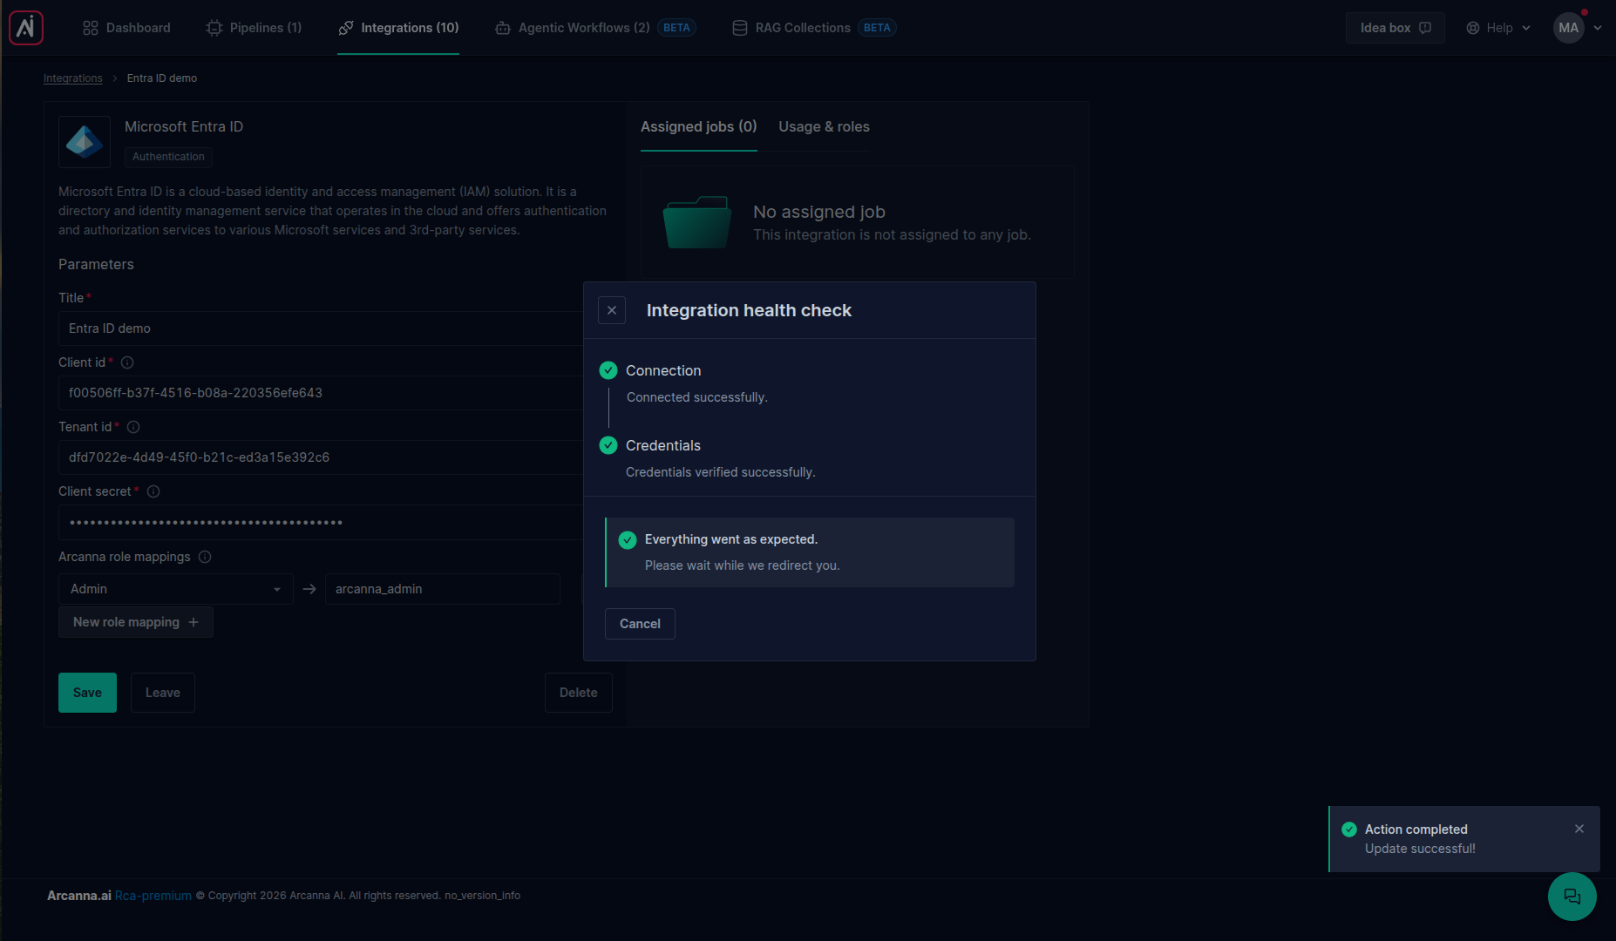Click the Client id input field

click(x=321, y=393)
